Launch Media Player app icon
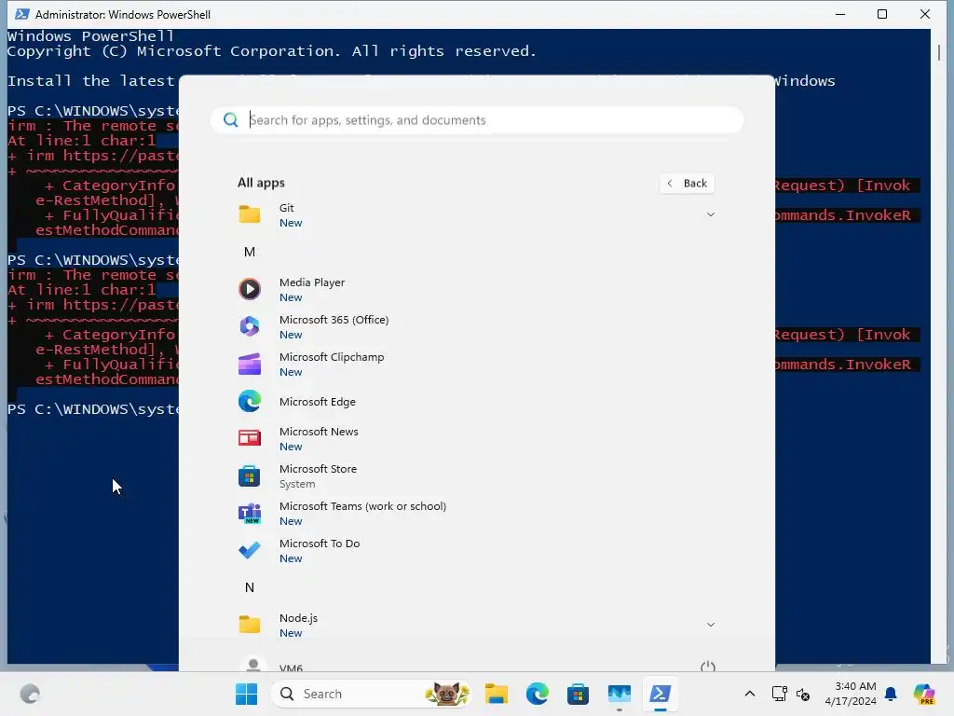This screenshot has width=954, height=716. [x=250, y=289]
